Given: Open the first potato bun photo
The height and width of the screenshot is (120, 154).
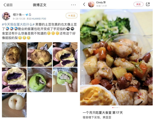Looking at the screenshot, I should tap(14, 54).
